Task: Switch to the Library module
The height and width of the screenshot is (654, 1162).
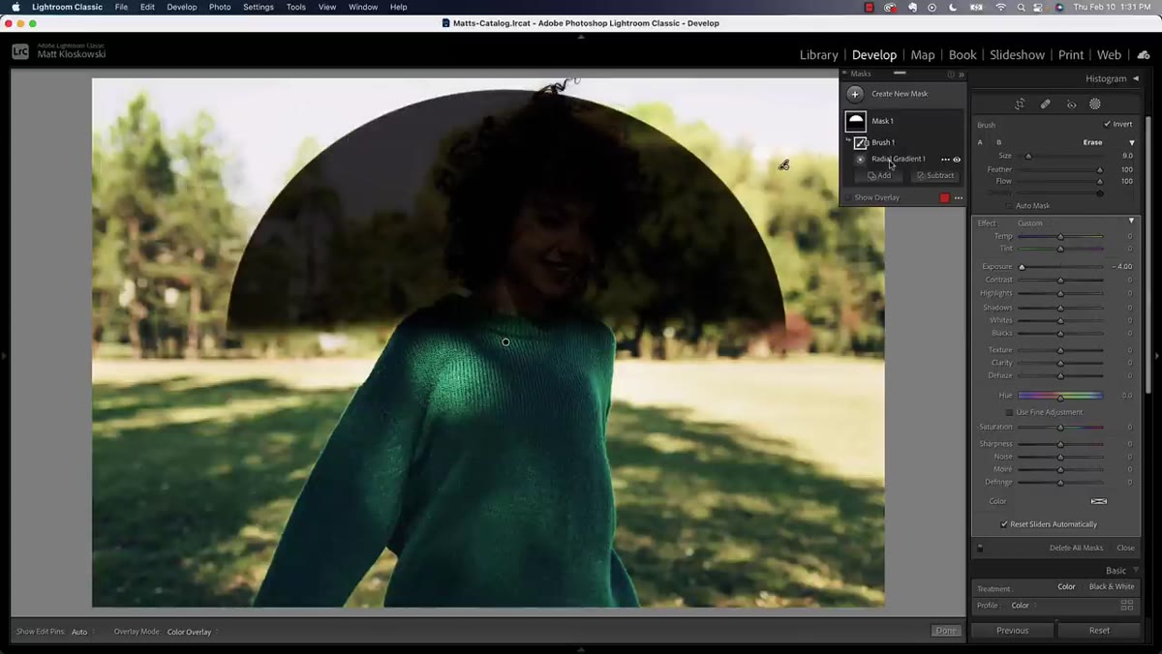Action: [x=819, y=55]
